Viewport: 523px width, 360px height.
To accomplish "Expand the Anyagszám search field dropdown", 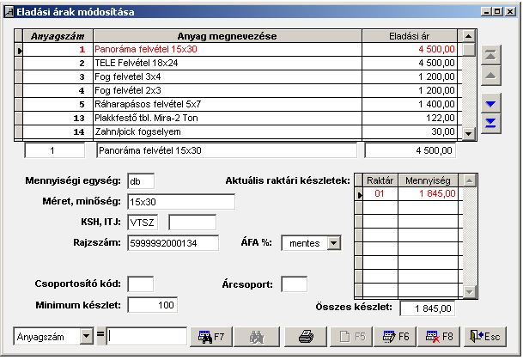I will tap(86, 337).
